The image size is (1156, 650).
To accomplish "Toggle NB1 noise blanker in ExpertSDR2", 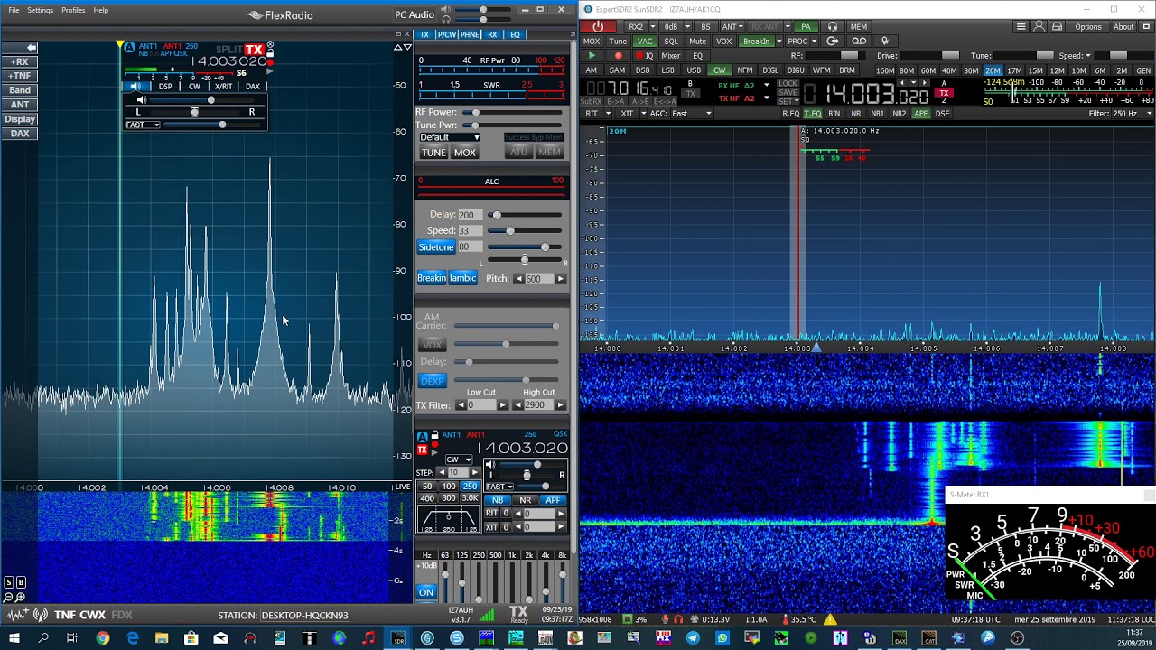I will coord(877,114).
